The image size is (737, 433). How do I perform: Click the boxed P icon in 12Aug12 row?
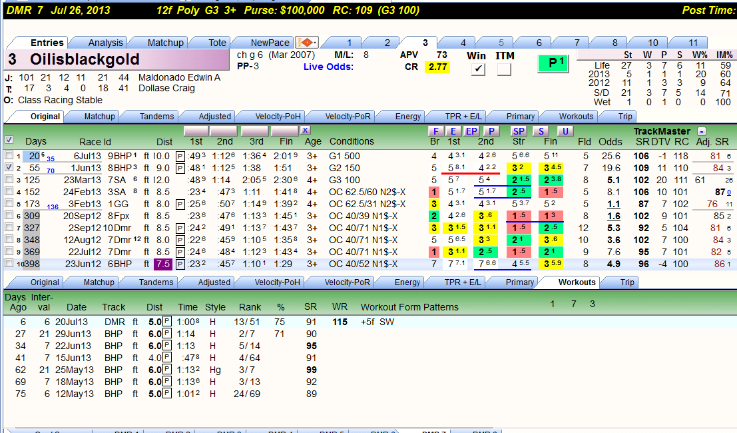[x=180, y=240]
